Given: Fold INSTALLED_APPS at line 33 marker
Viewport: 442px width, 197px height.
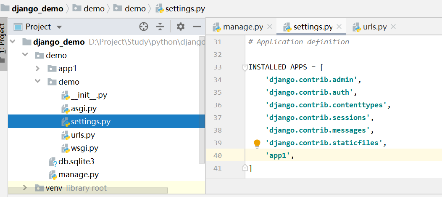Looking at the screenshot, I should tap(245, 67).
